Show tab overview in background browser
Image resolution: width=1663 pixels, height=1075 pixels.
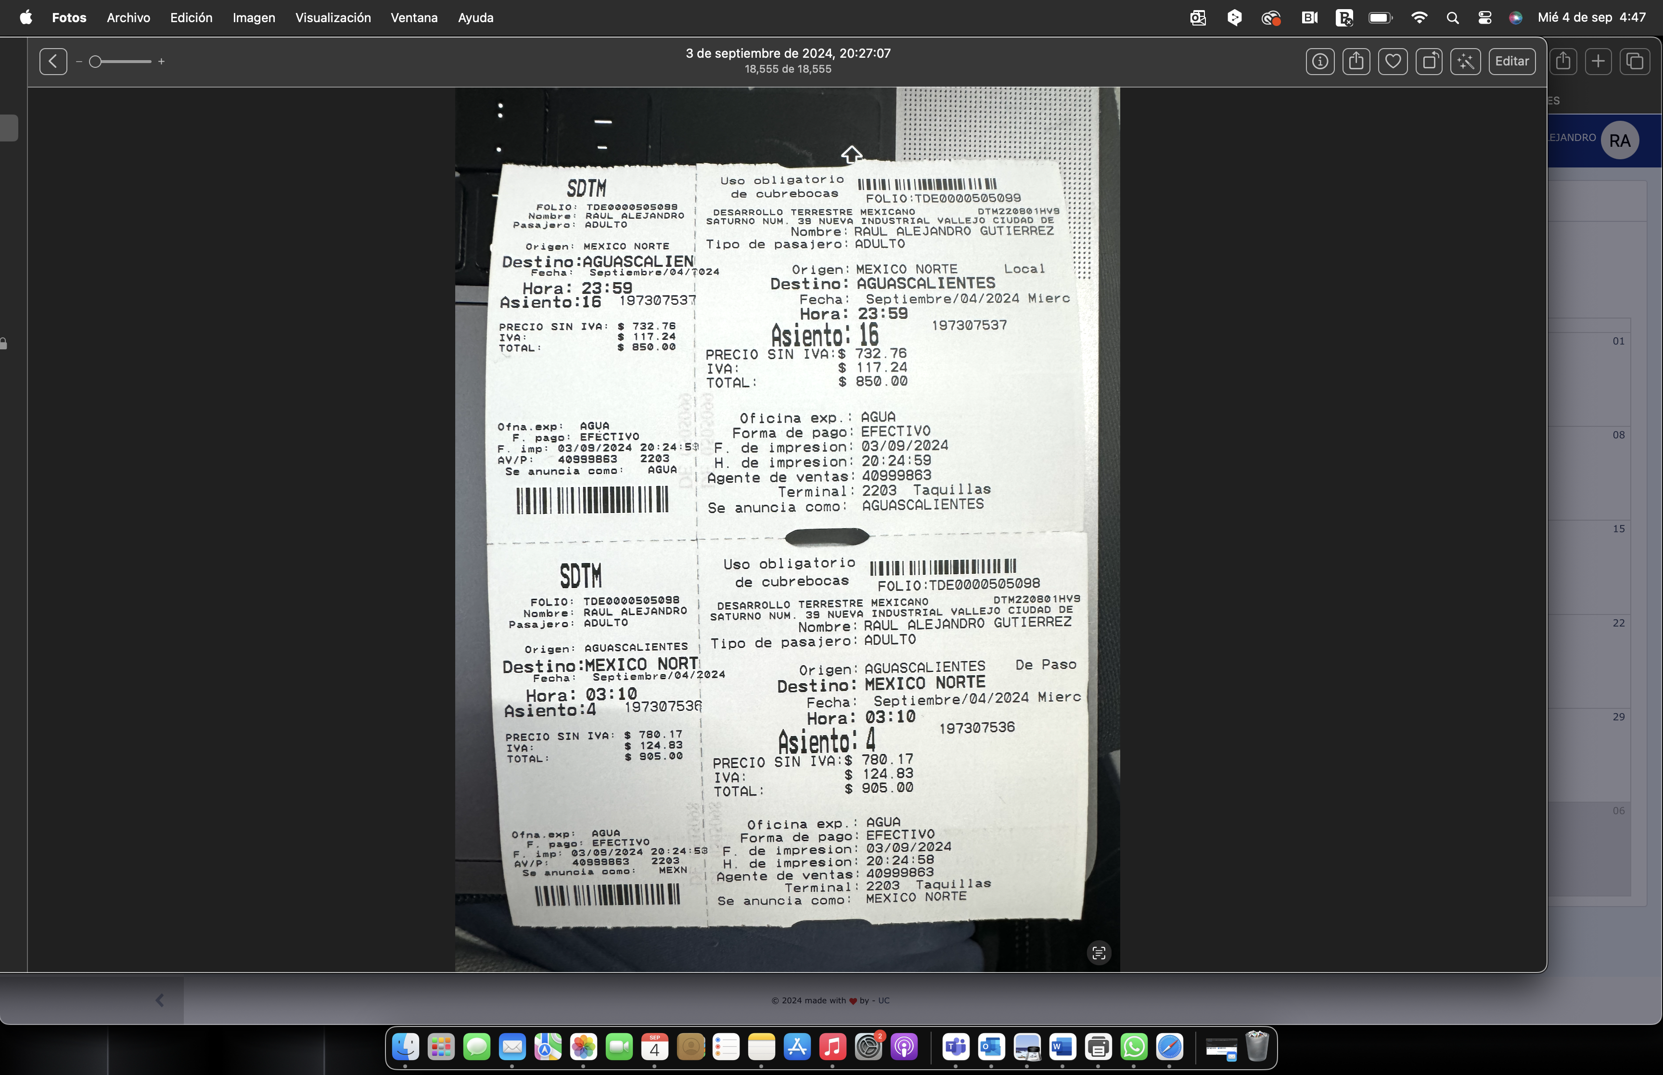click(1635, 62)
